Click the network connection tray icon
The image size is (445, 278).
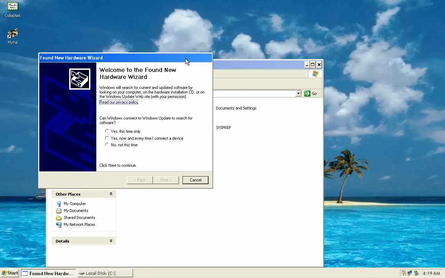tap(410, 273)
